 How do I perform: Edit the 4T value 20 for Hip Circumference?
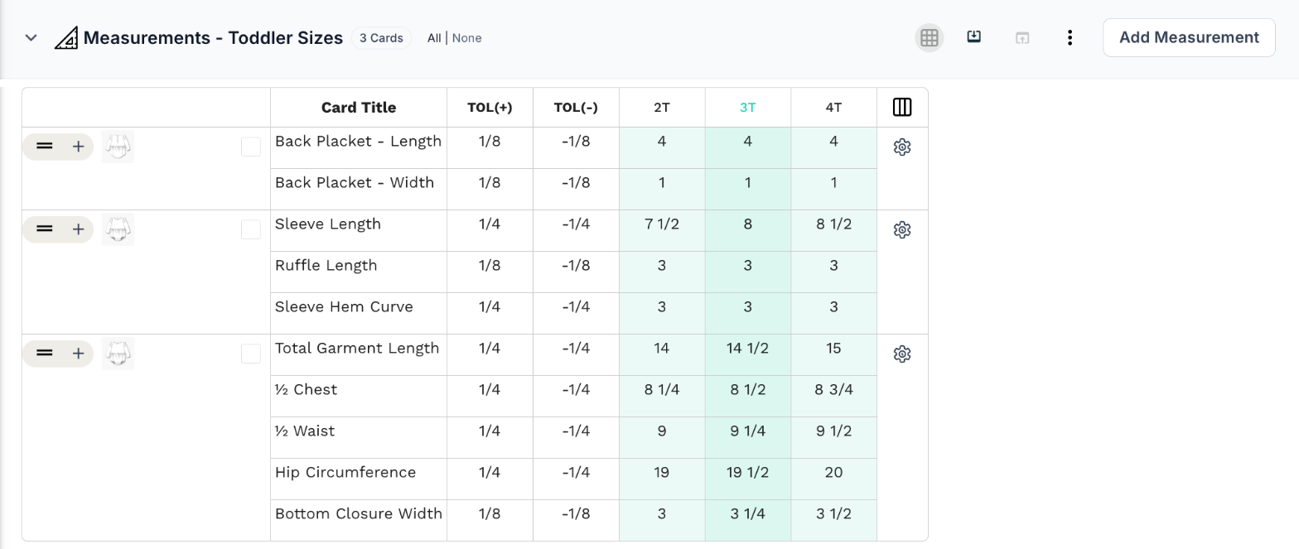pyautogui.click(x=833, y=479)
